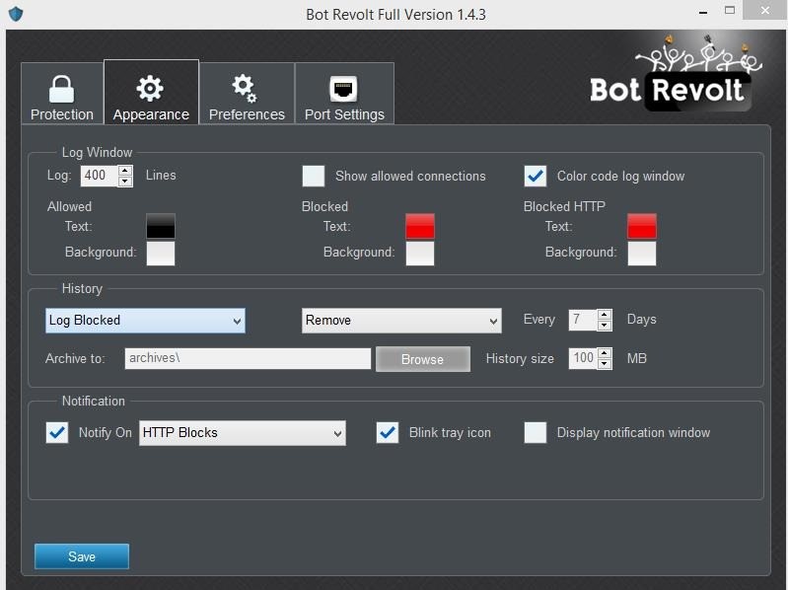Go to the Port Settings tab
The height and width of the screenshot is (590, 788).
pos(345,94)
